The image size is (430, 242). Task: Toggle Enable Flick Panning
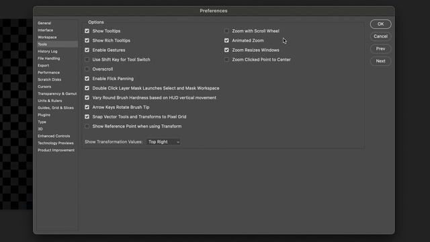(x=87, y=79)
